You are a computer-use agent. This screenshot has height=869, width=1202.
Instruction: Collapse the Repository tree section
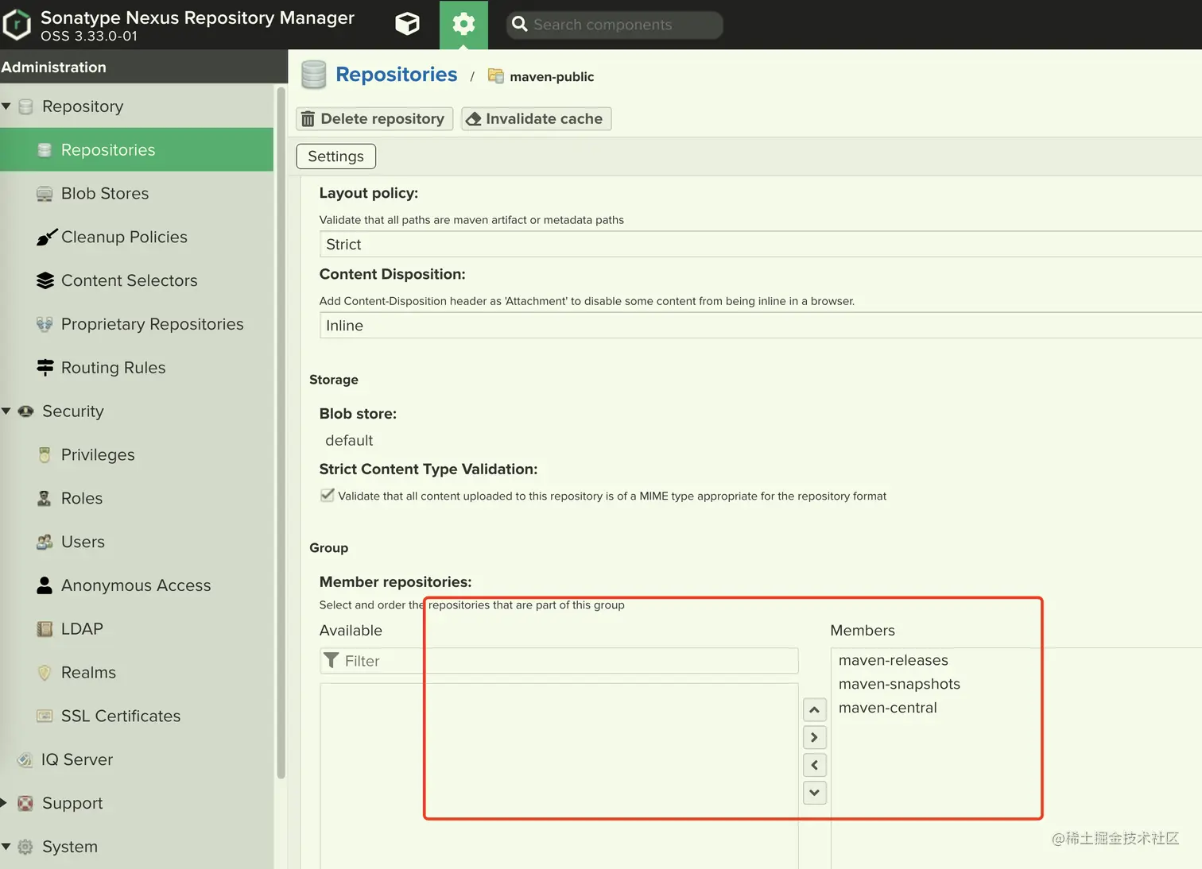(x=6, y=106)
